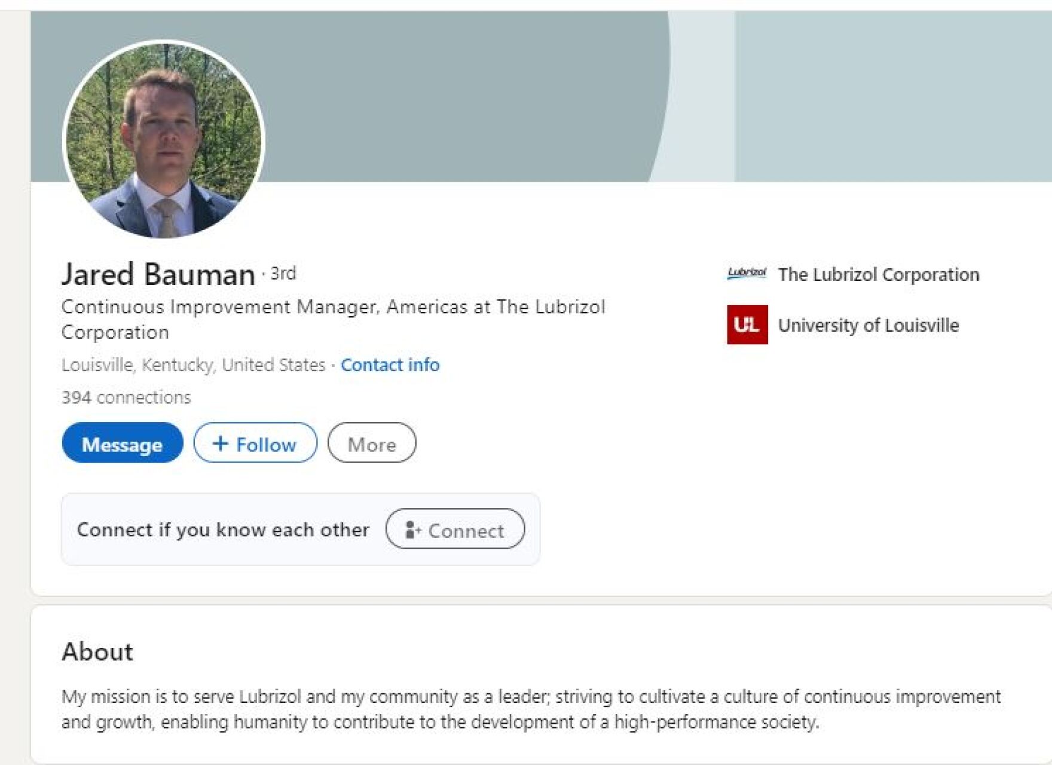Image resolution: width=1052 pixels, height=765 pixels.
Task: Click the University of Louisville UL logo
Action: coord(747,325)
